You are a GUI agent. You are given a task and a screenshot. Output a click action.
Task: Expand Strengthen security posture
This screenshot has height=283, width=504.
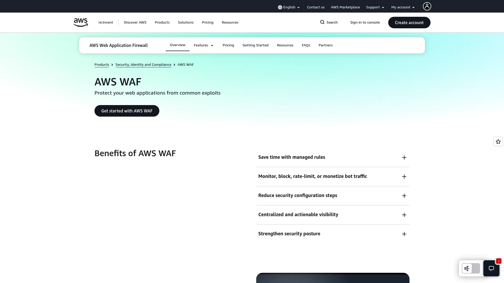tap(333, 234)
